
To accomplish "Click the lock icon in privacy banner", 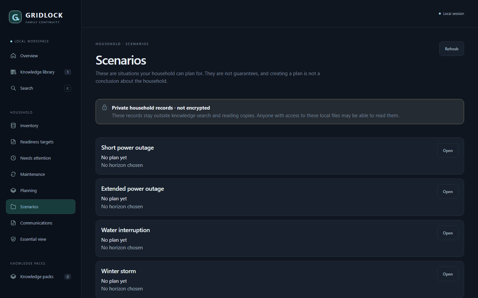I will pos(105,107).
